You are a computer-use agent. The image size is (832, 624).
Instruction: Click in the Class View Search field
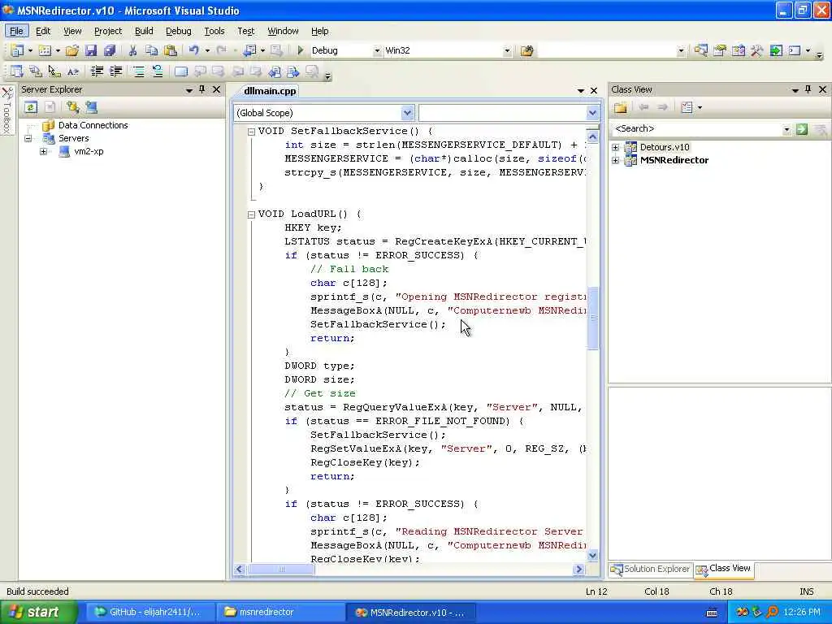(696, 129)
